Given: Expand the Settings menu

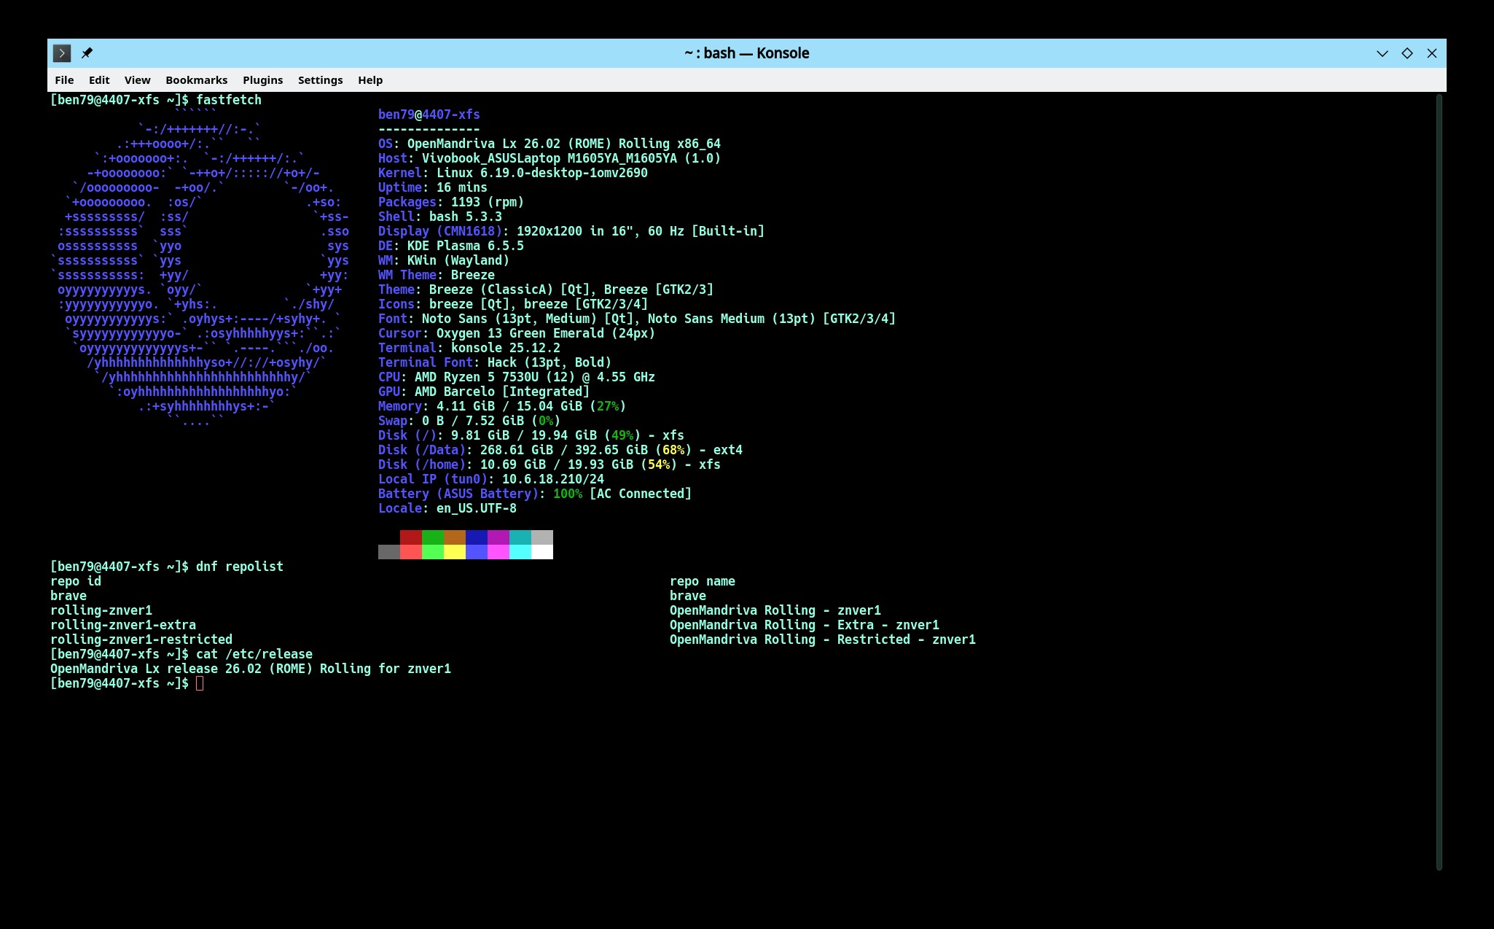Looking at the screenshot, I should tap(320, 80).
